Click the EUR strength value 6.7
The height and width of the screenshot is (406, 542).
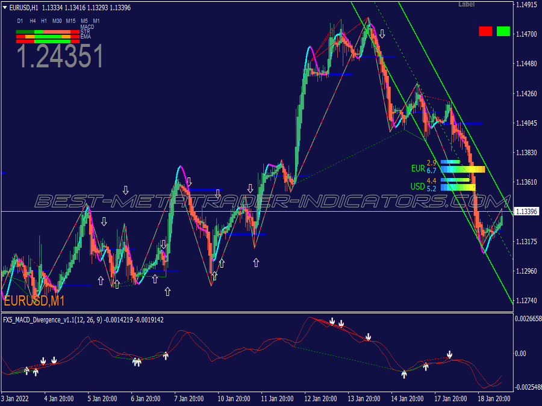[431, 171]
